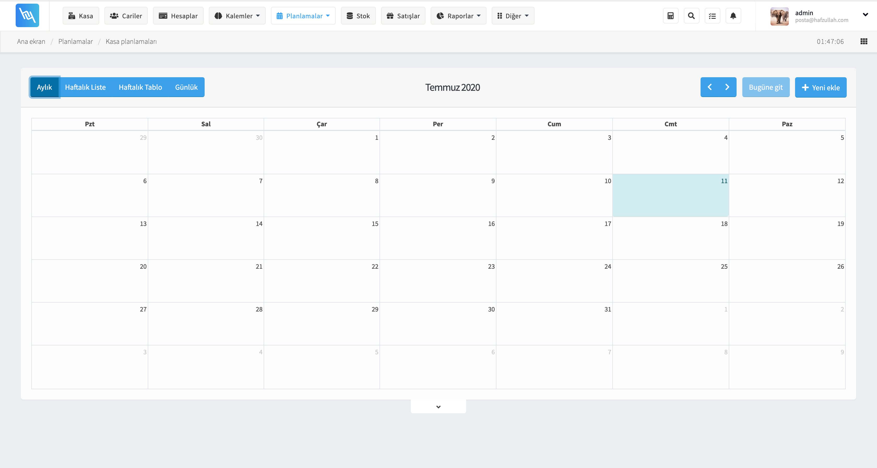Expand panel with bottom chevron handle
This screenshot has width=877, height=468.
438,406
